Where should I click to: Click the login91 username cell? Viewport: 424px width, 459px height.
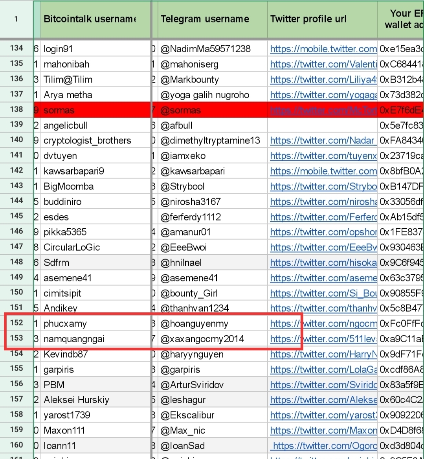(95, 49)
